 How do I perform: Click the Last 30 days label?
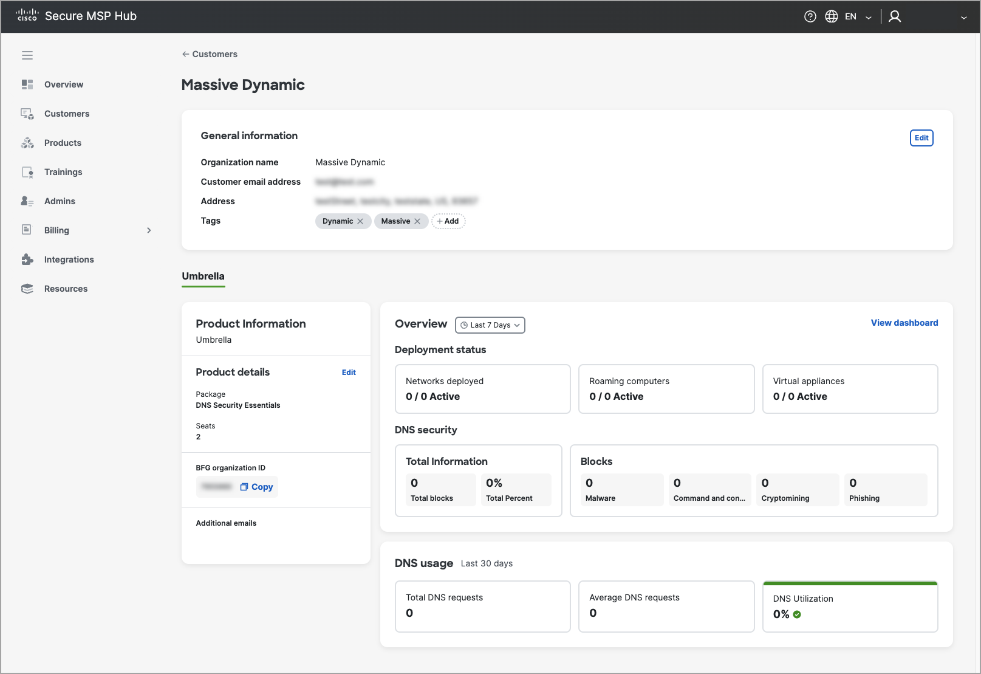487,564
